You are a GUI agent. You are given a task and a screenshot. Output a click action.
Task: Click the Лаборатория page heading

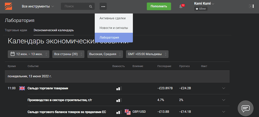pos(19,20)
